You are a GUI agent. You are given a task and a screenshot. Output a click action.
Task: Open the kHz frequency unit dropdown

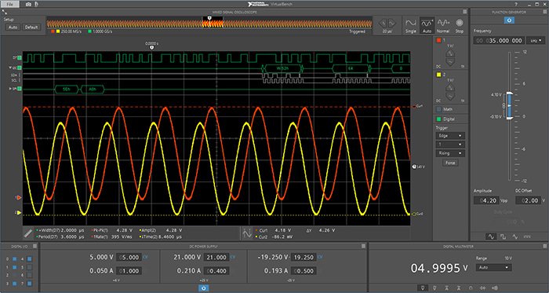click(536, 41)
